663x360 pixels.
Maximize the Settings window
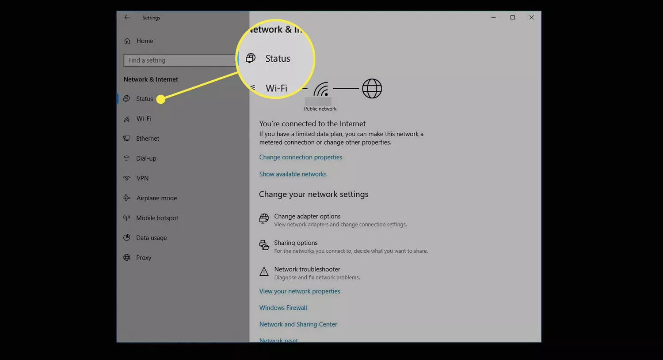(x=512, y=17)
